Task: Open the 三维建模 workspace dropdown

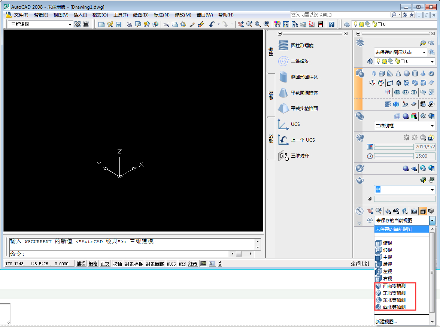Action: click(70, 24)
